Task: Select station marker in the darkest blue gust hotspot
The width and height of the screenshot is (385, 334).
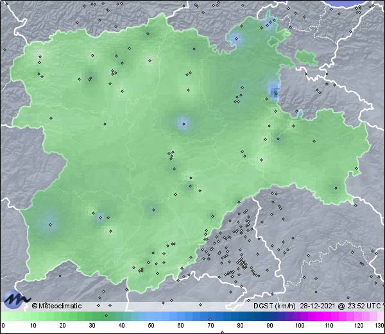Action: (276, 94)
